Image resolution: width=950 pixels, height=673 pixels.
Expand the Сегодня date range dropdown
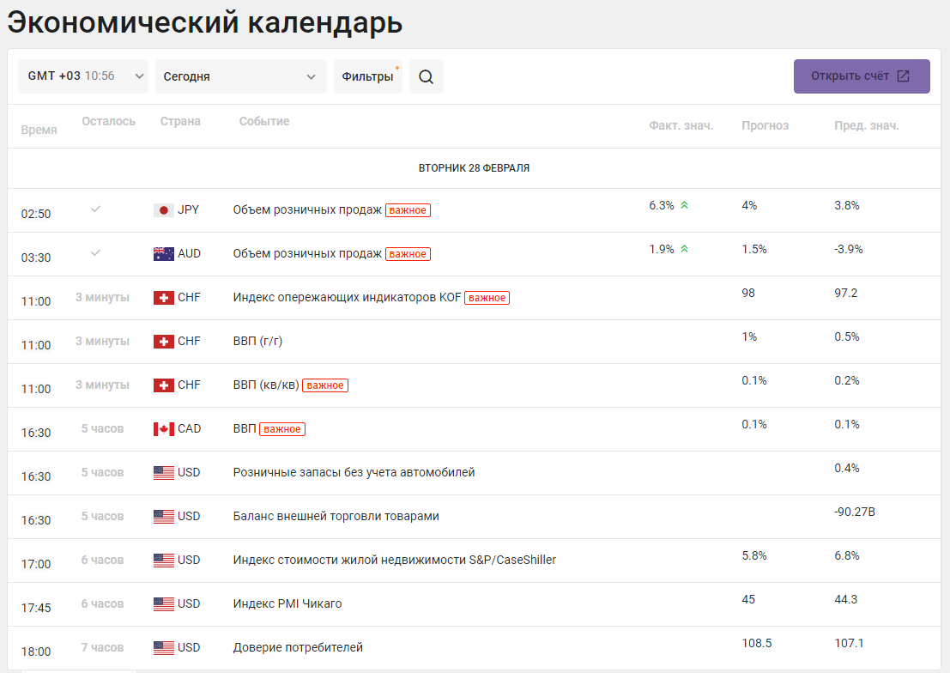(240, 76)
